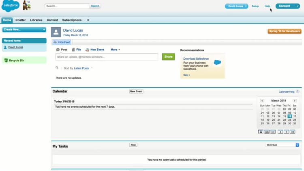Screen dimensions: 304x171
Task: Skip the Download Salesforce recommendation
Action: 186,75
